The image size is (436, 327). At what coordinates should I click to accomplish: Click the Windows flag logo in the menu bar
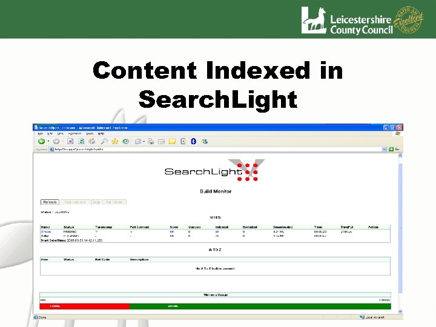[398, 134]
